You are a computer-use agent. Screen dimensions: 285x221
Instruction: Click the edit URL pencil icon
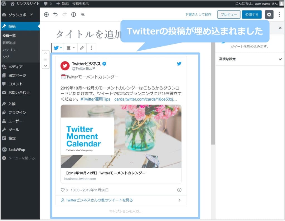coord(82,48)
